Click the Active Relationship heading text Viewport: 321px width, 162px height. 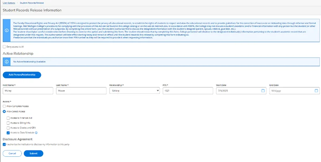tap(18, 54)
